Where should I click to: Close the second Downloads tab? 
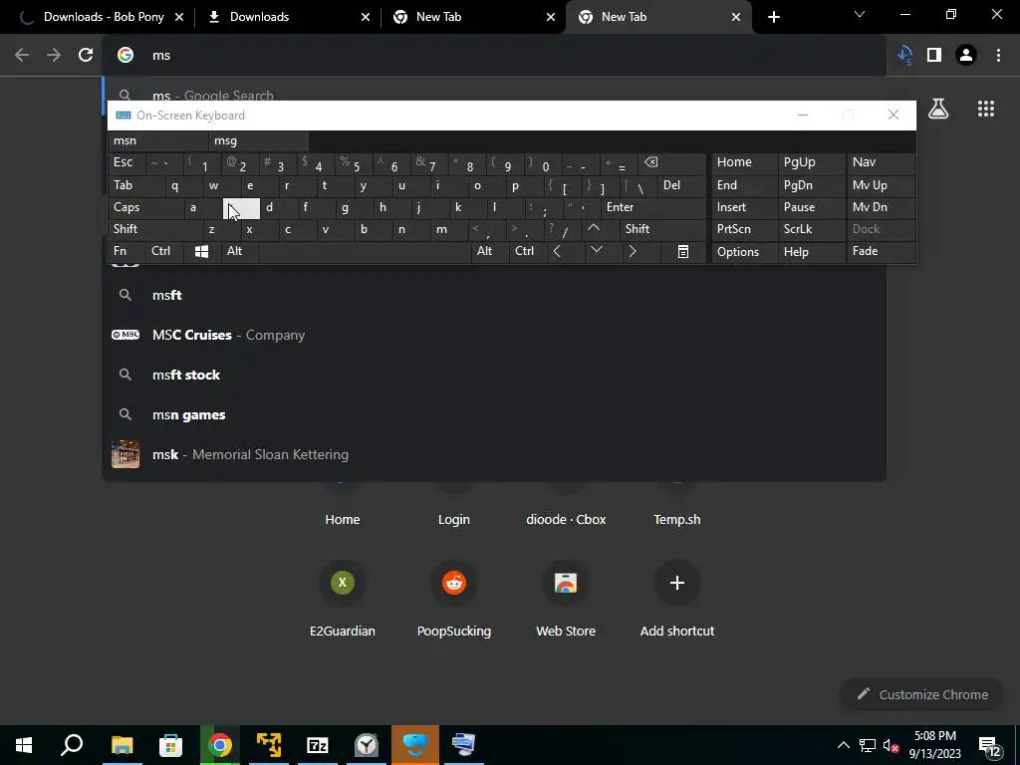tap(365, 17)
